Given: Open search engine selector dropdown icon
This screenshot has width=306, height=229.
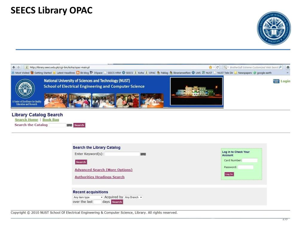Looking at the screenshot, I should pyautogui.click(x=226, y=67).
